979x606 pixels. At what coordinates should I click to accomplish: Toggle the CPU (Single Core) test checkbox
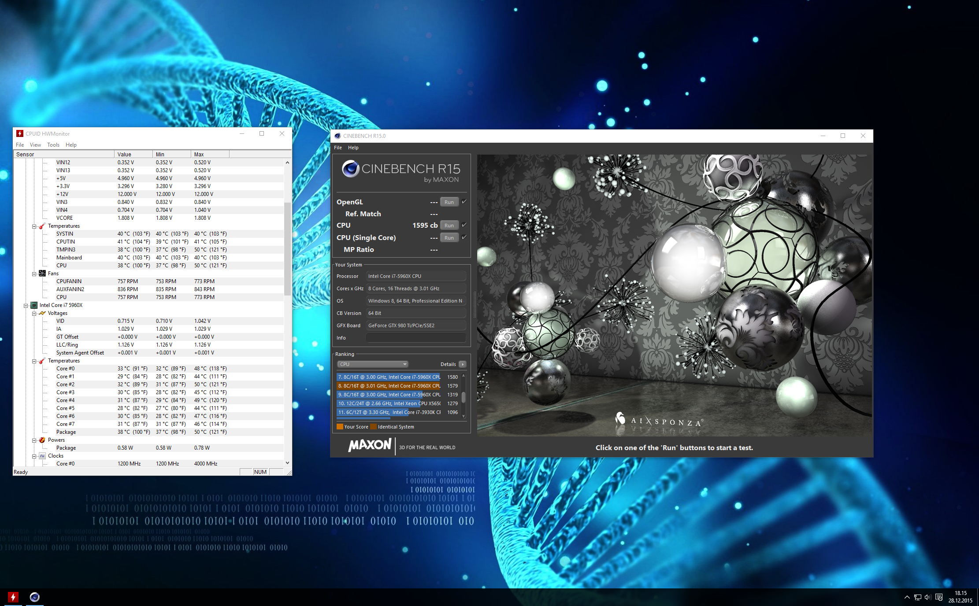(x=464, y=237)
